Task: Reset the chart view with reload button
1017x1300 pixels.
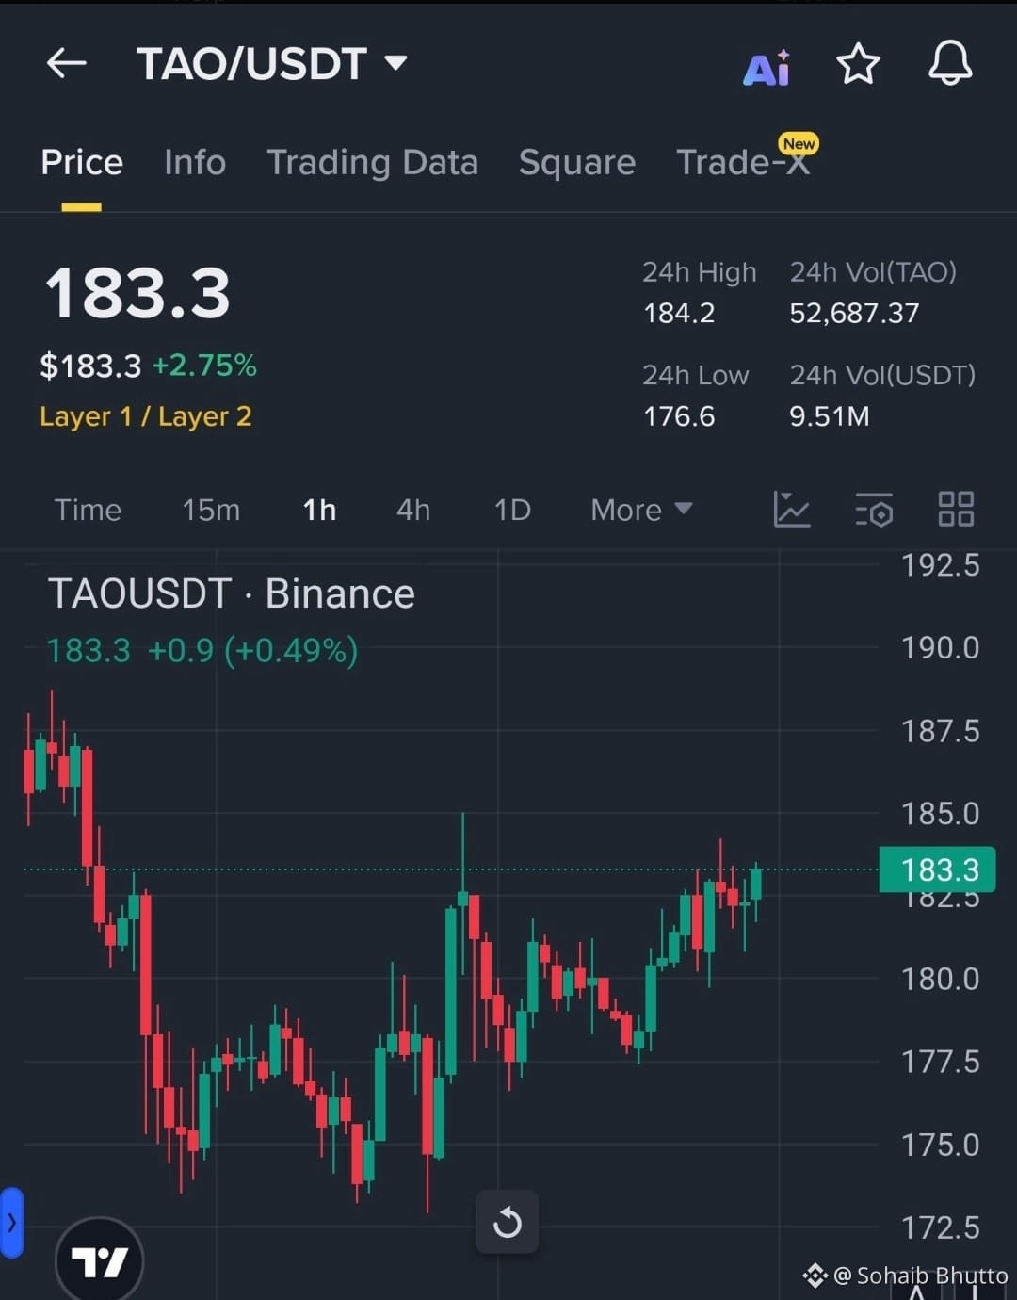Action: (507, 1222)
